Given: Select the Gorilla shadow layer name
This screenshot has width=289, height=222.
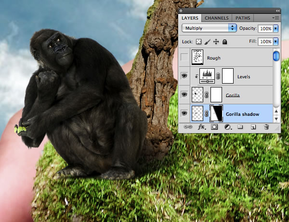Looking at the screenshot, I should [242, 114].
